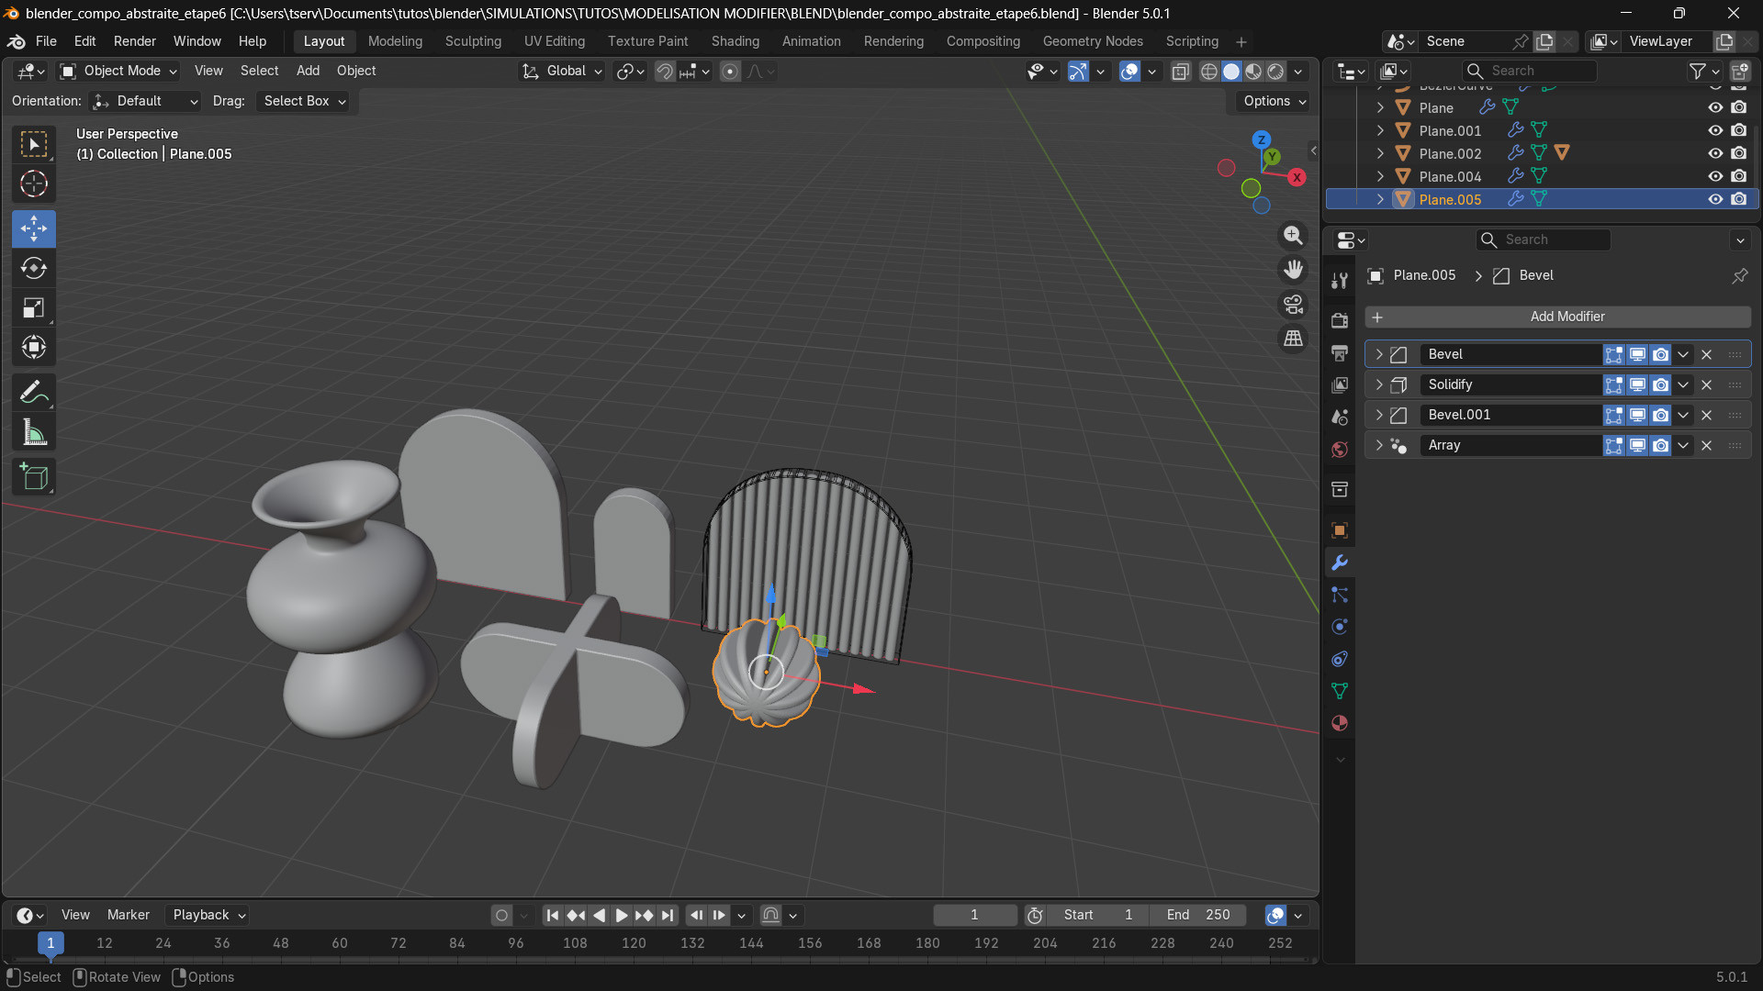The image size is (1763, 991).
Task: Select the Rotate tool in toolbar
Action: point(34,268)
